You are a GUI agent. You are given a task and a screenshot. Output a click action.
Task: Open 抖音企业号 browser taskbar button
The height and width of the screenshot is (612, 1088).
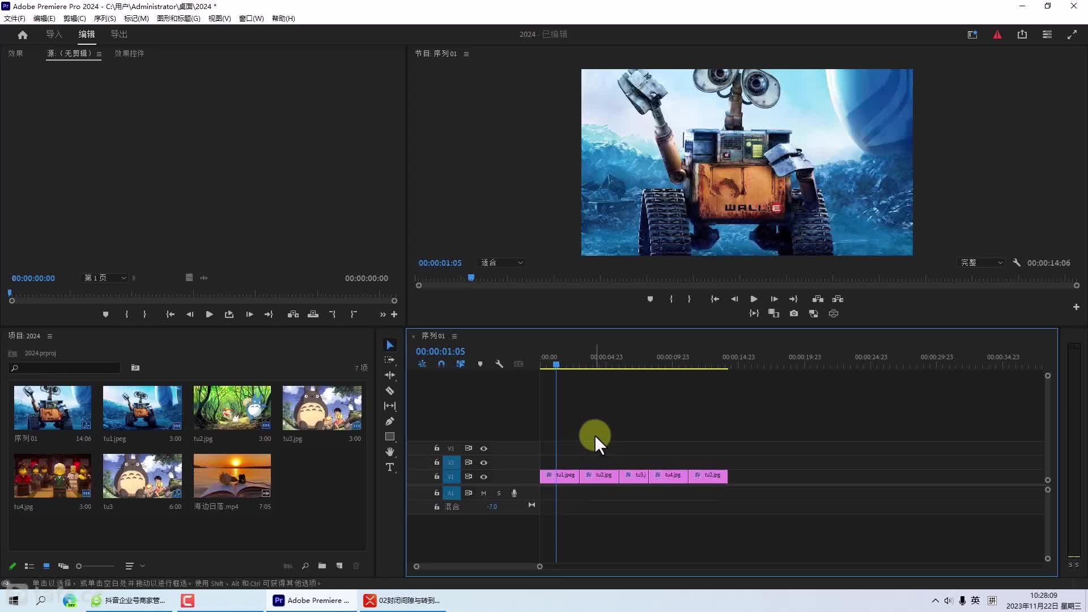(x=129, y=600)
